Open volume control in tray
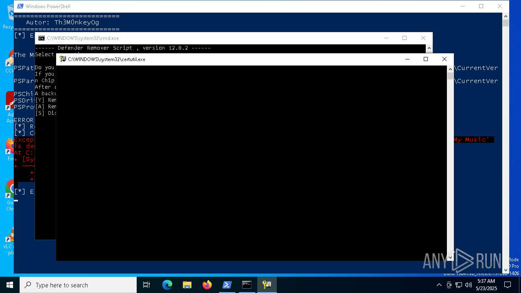The width and height of the screenshot is (521, 293). tap(468, 285)
